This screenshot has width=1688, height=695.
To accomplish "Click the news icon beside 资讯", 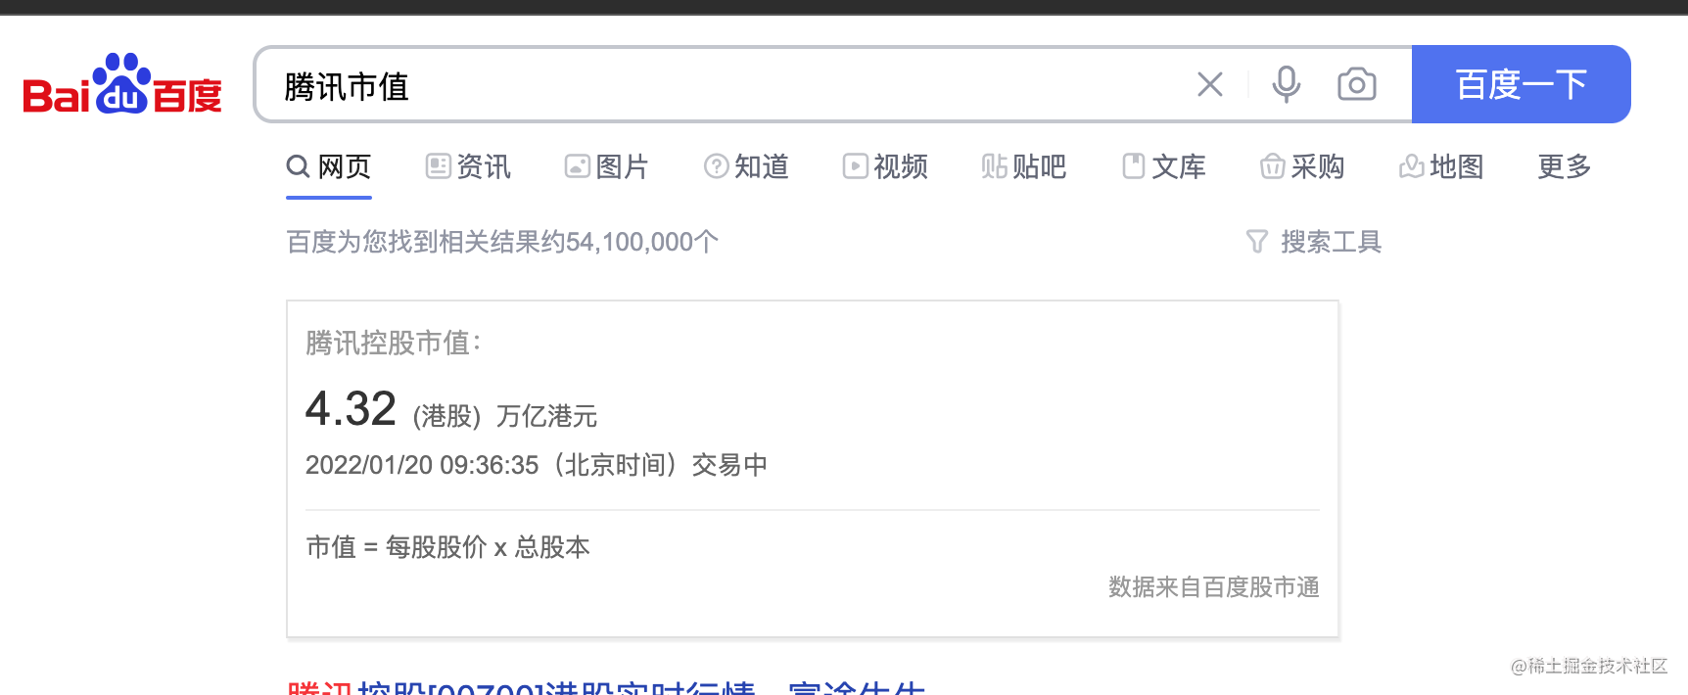I will pyautogui.click(x=438, y=166).
